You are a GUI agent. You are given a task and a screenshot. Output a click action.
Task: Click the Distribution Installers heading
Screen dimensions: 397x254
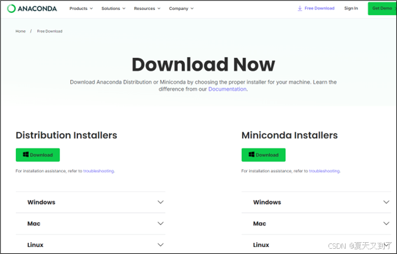(x=66, y=136)
